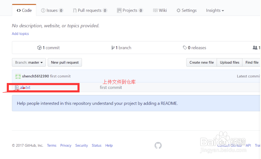Open shench5612390 user profile link
Screen dimensions: 261x159
(x=35, y=76)
